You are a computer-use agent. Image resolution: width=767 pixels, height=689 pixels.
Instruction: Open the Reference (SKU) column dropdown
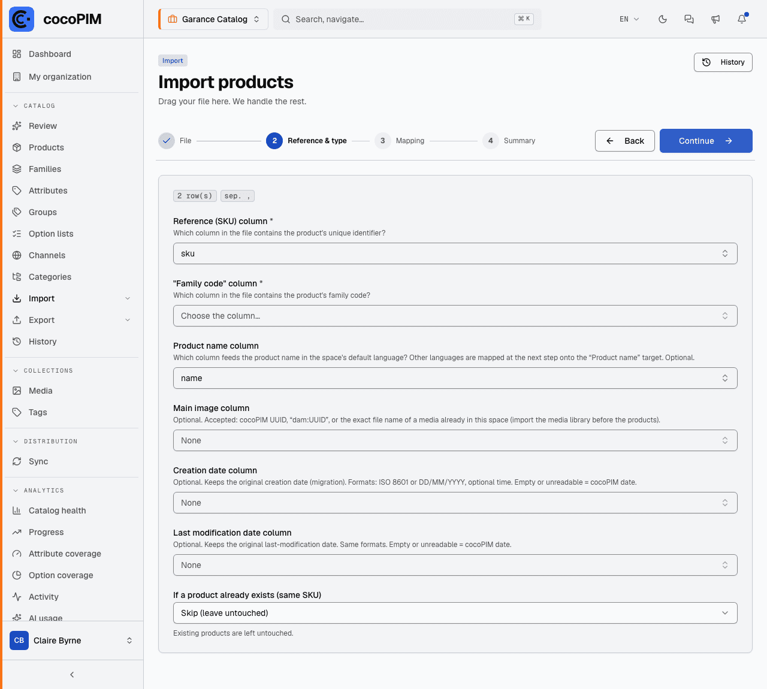click(455, 253)
